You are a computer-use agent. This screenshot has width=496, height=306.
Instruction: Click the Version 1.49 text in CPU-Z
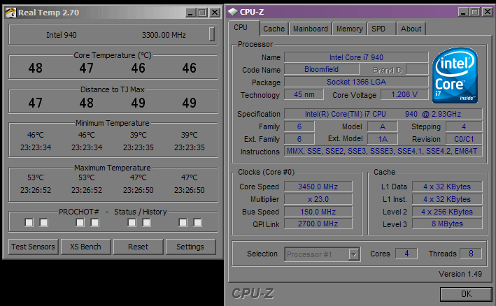click(460, 274)
